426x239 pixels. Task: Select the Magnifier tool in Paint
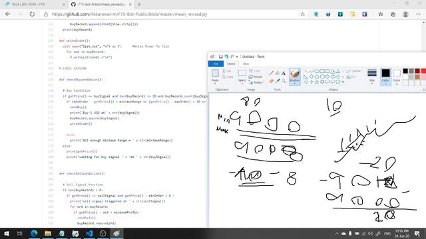click(284, 81)
